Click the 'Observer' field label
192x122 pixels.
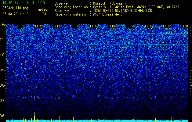point(62,3)
